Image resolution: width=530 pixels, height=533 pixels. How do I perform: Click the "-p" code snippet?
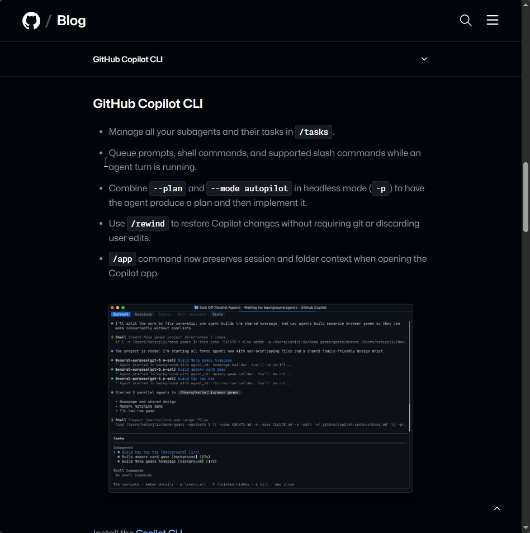381,188
